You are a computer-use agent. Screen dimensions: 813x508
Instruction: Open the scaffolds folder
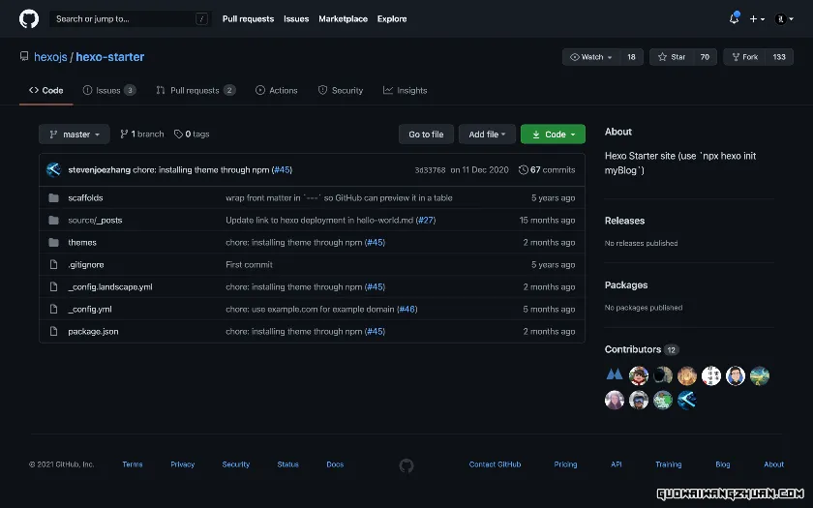tap(85, 198)
